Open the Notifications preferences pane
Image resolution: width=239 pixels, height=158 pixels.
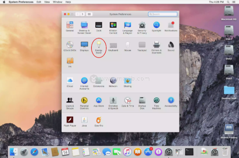pos(171,26)
